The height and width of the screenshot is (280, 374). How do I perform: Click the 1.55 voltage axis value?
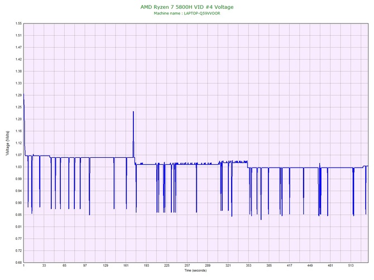tap(18, 23)
